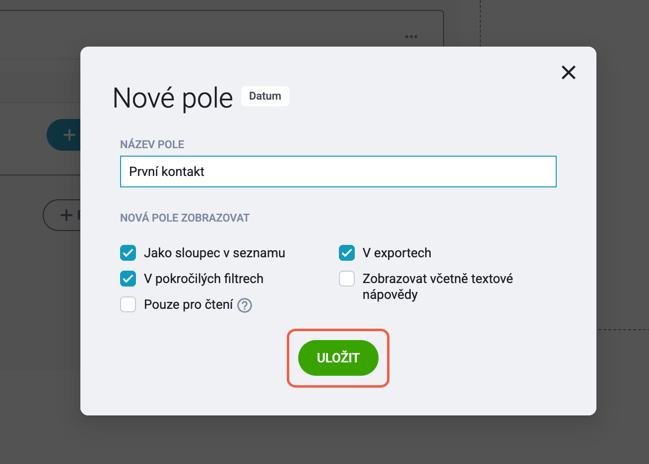Focus the Název pole text input
649x464 pixels.
tap(338, 172)
